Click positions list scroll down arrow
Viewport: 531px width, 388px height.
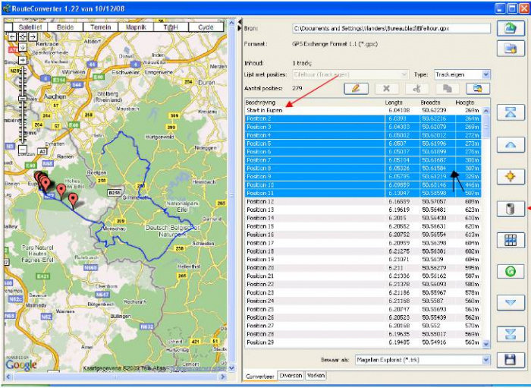coord(486,344)
